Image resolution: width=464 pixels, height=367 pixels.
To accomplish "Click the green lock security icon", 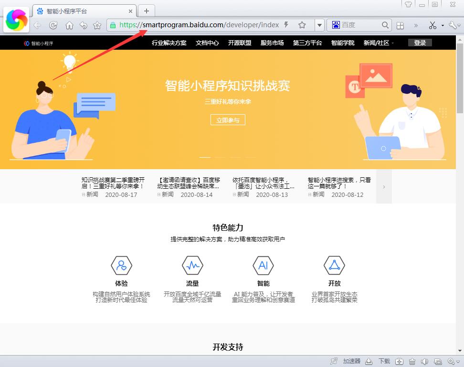I will (113, 25).
